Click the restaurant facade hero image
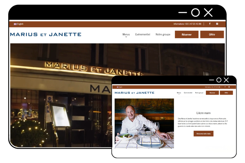 (61, 95)
